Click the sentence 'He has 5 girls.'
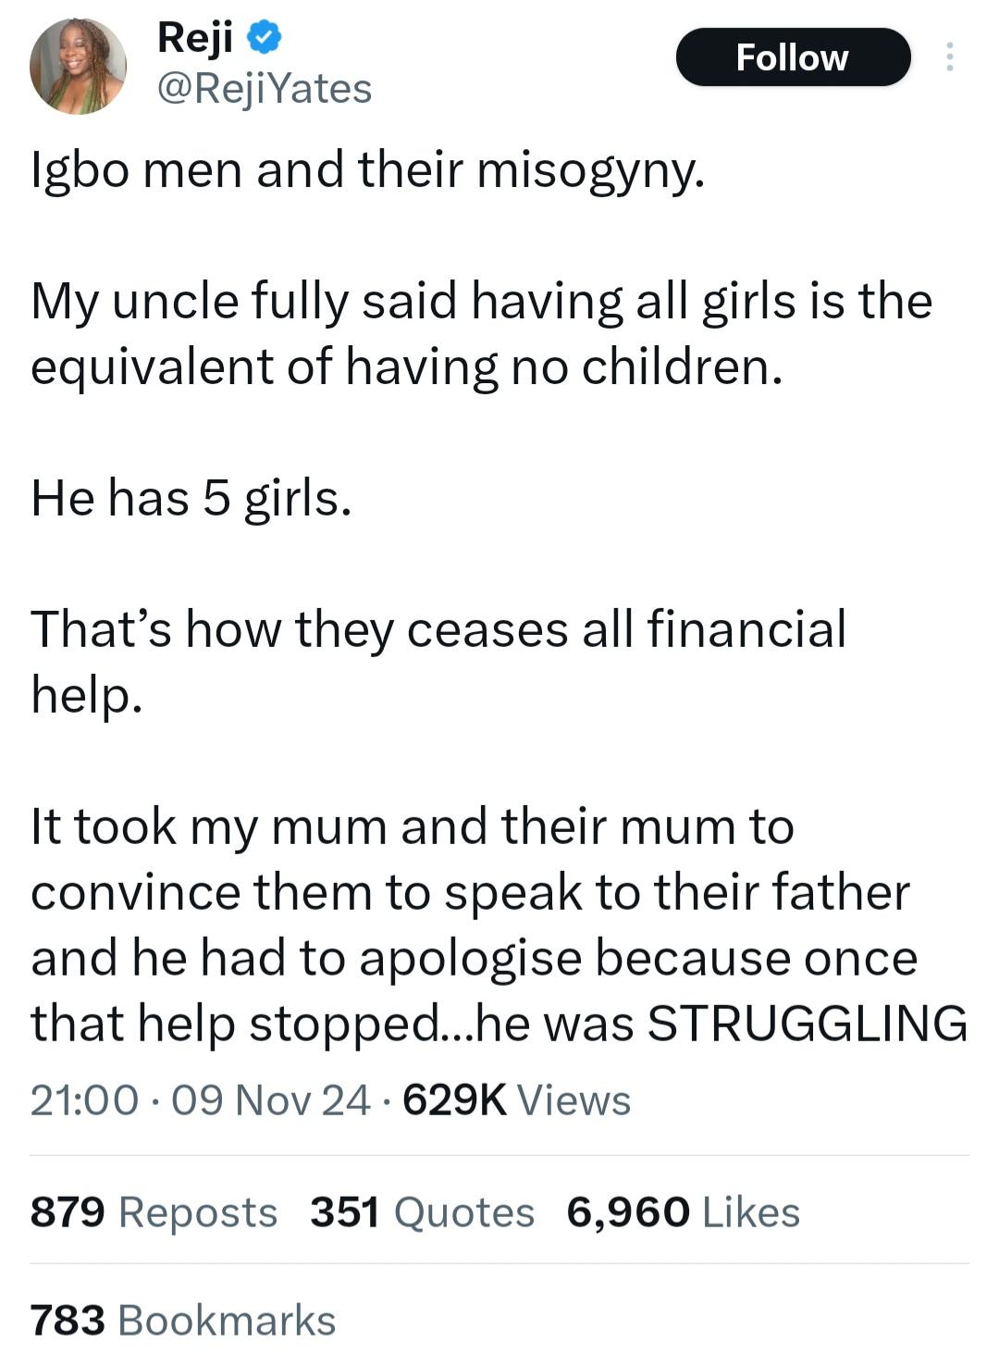This screenshot has height=1354, width=999. pyautogui.click(x=191, y=498)
